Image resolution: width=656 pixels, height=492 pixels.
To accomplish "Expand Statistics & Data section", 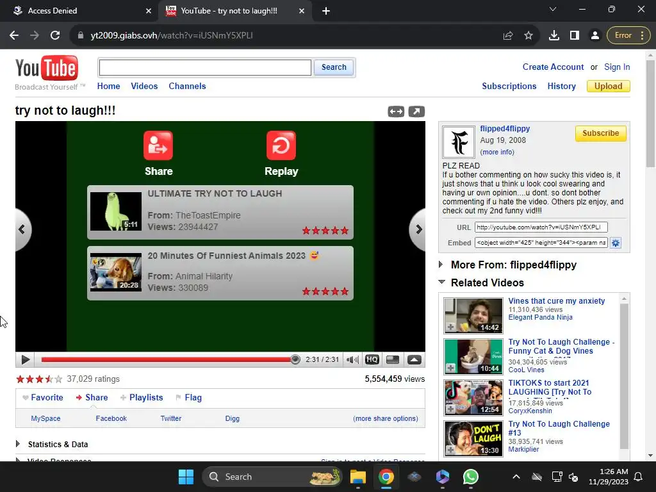I will [17, 443].
